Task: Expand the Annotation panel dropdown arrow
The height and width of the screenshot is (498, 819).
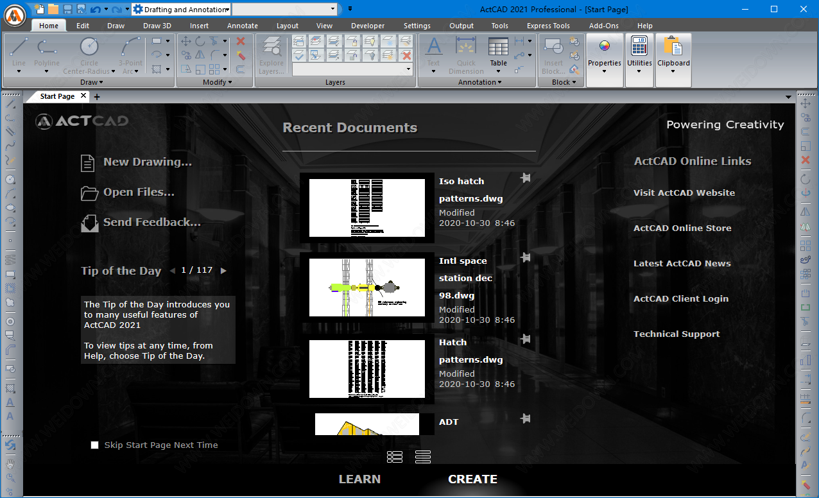Action: click(x=500, y=82)
